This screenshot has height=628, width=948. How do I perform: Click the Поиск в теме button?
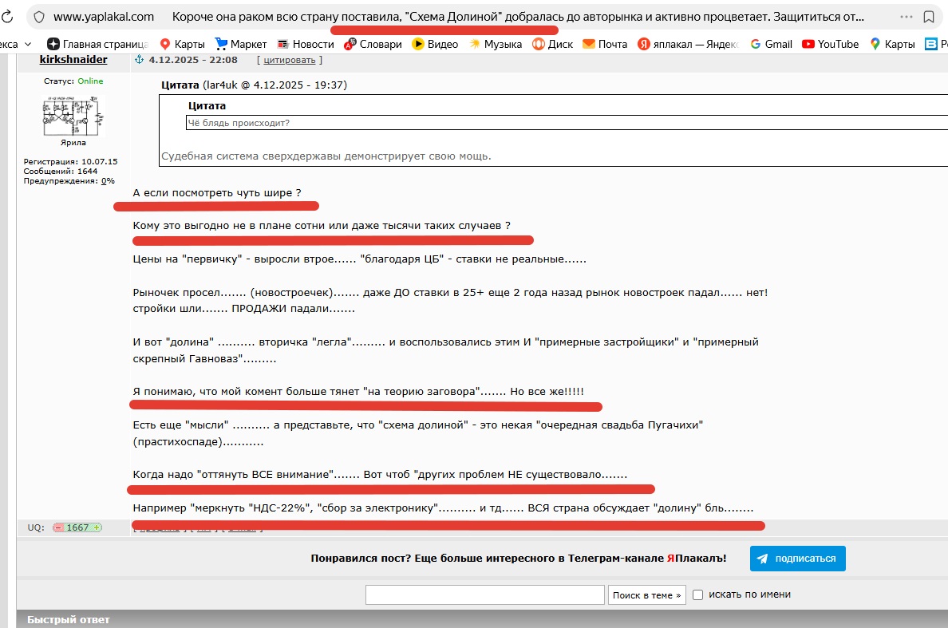(647, 595)
